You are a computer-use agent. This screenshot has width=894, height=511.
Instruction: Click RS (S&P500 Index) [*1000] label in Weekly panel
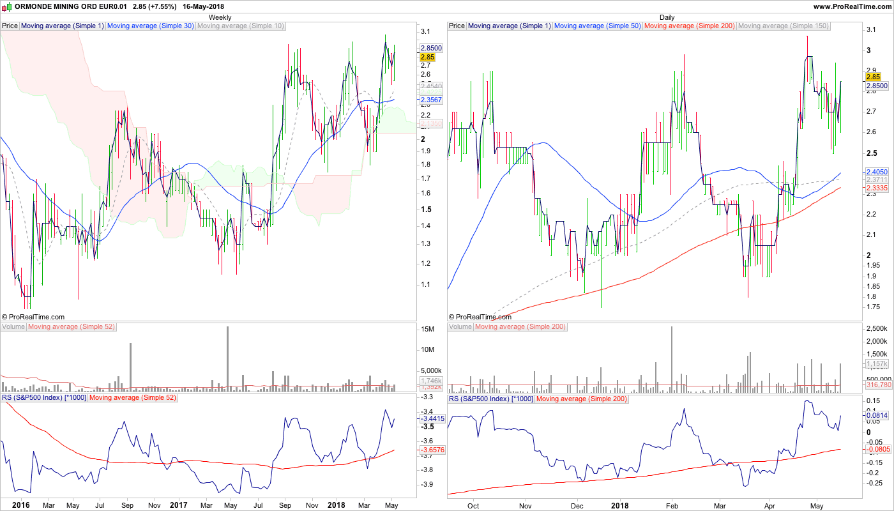tap(44, 399)
